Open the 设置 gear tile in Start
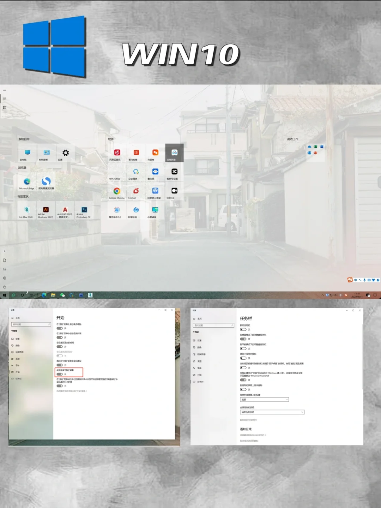The width and height of the screenshot is (381, 508). (65, 153)
